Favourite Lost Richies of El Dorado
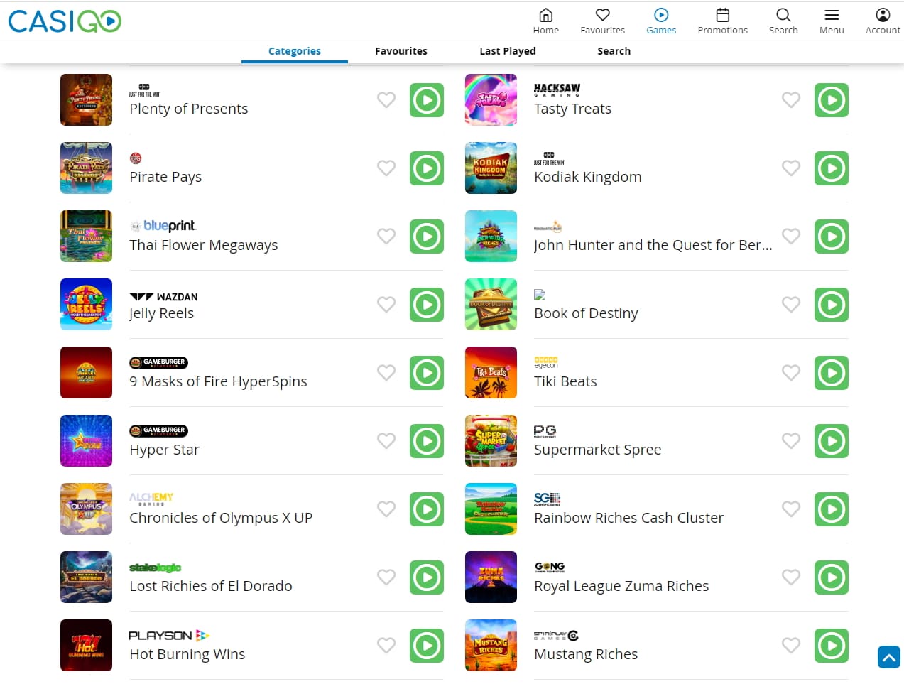904x684 pixels. 386,577
